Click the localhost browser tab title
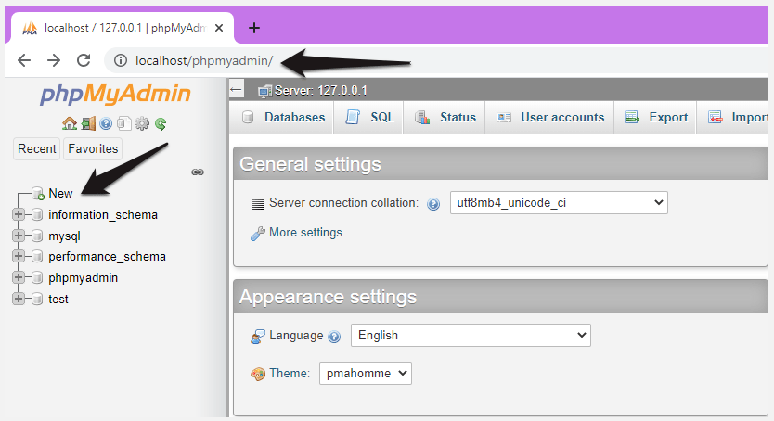 coord(125,28)
